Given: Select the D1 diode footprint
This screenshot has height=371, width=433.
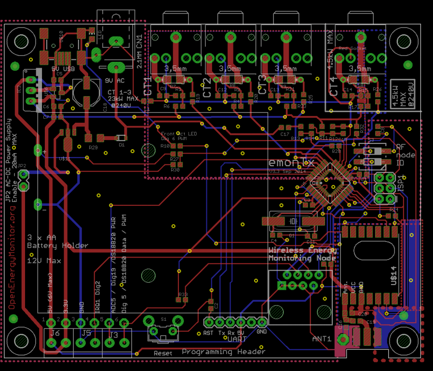Looking at the screenshot, I should pos(121,138).
